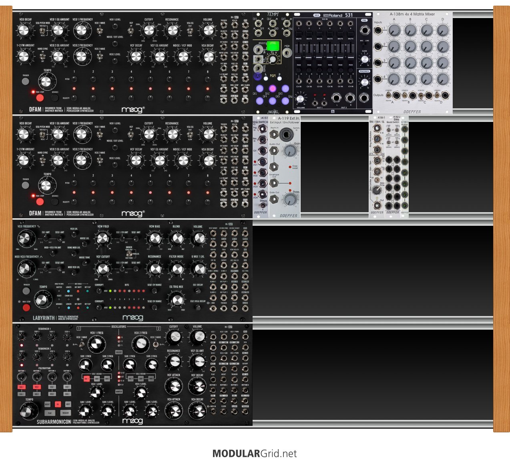Click Roland 531 SIG IN jack 1
The height and width of the screenshot is (462, 510).
coord(299,24)
